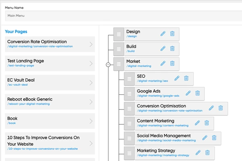
Task: Click the pencil edit icon for Design
Action: click(163, 34)
